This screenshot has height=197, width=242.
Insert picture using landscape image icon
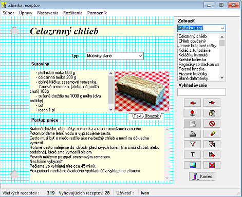pyautogui.click(x=192, y=165)
